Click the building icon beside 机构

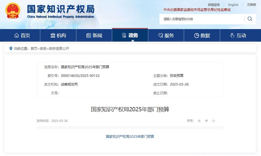point(53,35)
